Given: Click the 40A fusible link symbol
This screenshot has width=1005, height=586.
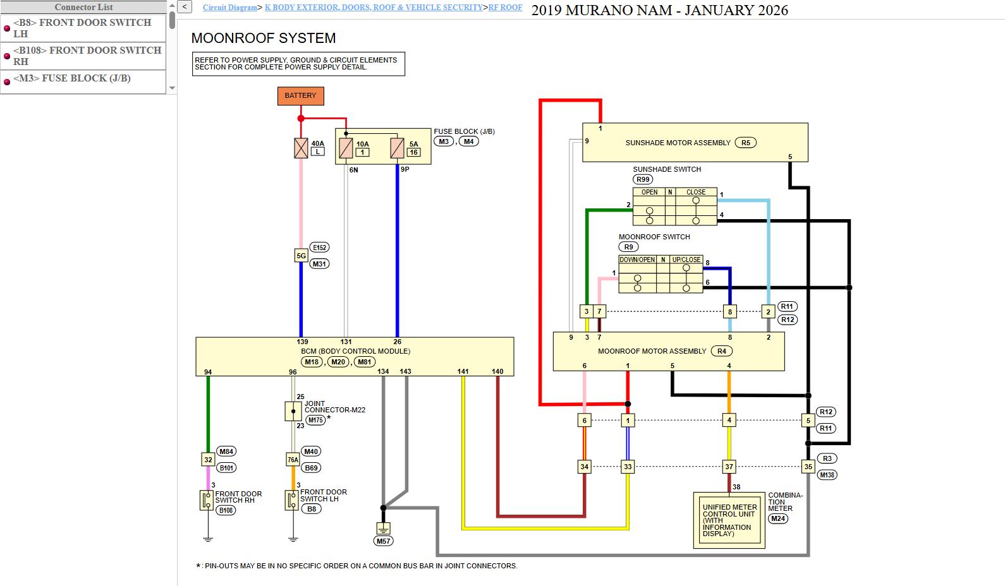Looking at the screenshot, I should tap(301, 148).
